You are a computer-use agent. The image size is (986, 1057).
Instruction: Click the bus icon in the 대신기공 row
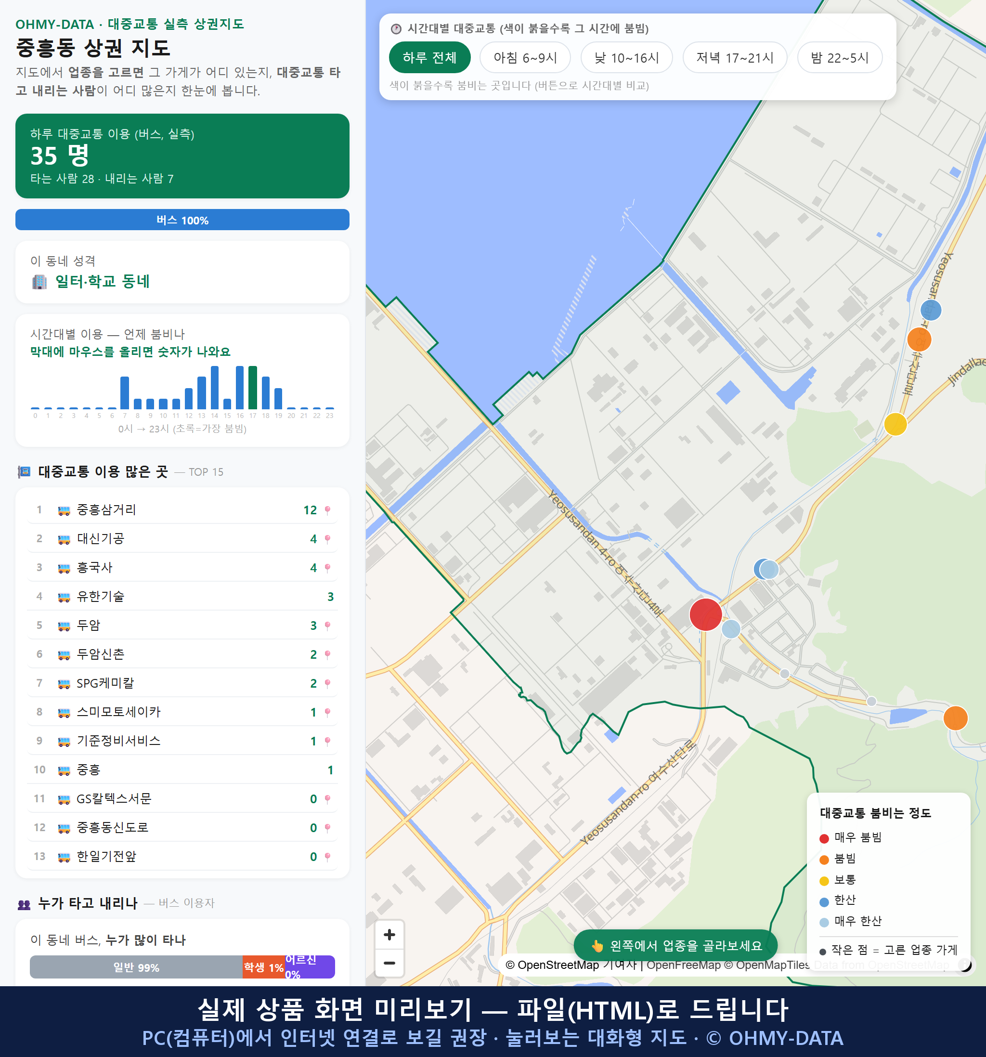(64, 539)
